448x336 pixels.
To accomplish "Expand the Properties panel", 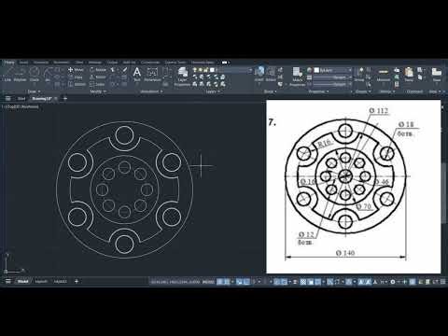I will click(318, 91).
